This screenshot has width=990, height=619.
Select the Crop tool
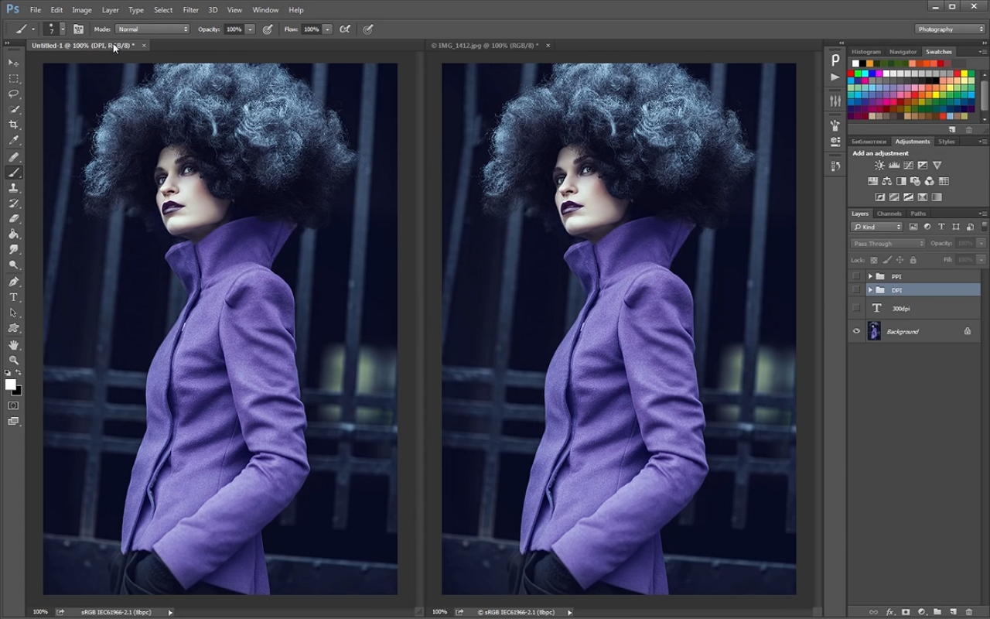coord(13,125)
